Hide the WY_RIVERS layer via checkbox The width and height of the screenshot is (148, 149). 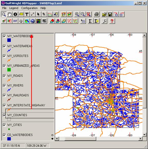4,85
